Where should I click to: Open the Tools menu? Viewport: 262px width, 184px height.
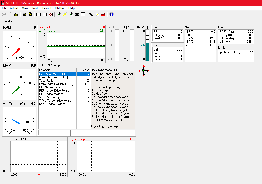point(35,8)
